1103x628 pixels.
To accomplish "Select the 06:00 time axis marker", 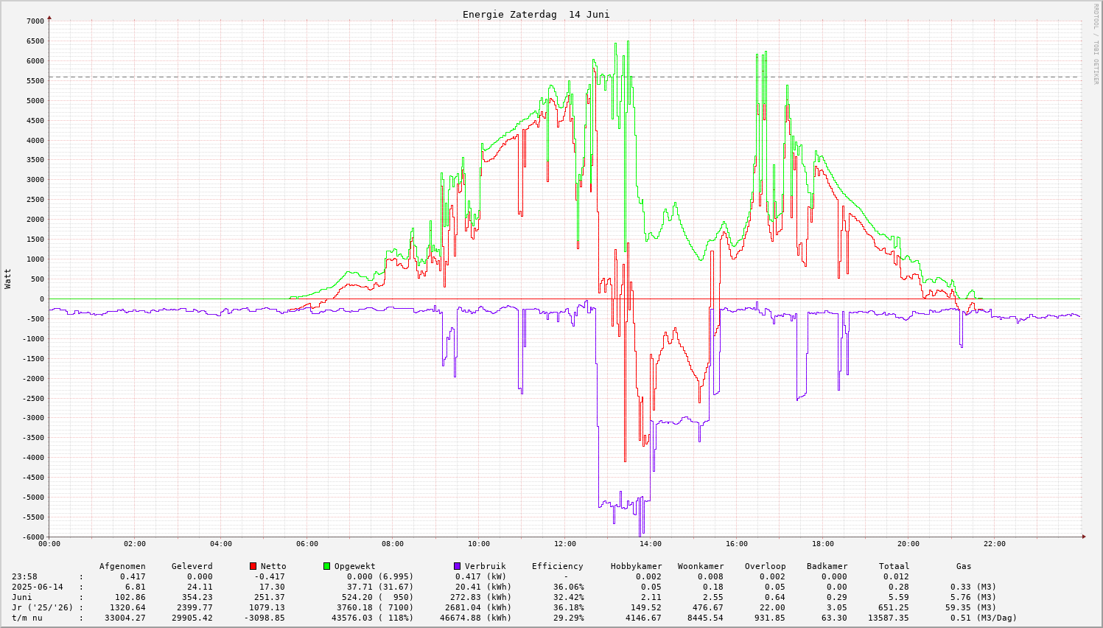I will point(307,544).
